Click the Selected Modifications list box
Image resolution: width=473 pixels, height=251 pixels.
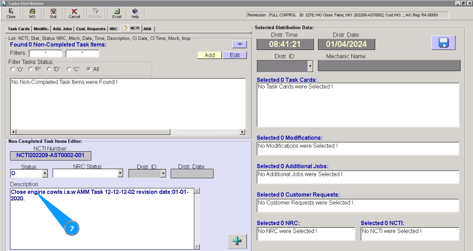point(358,148)
